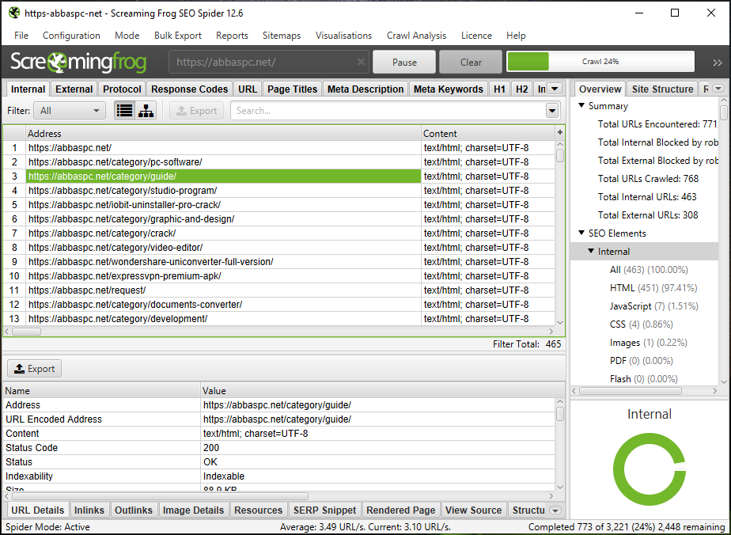Image resolution: width=731 pixels, height=535 pixels.
Task: Open the Outlinks tab
Action: (134, 510)
